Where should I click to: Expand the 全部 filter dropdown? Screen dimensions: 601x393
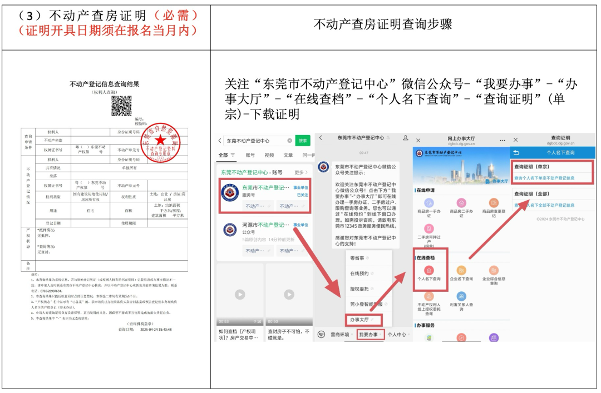pos(226,155)
